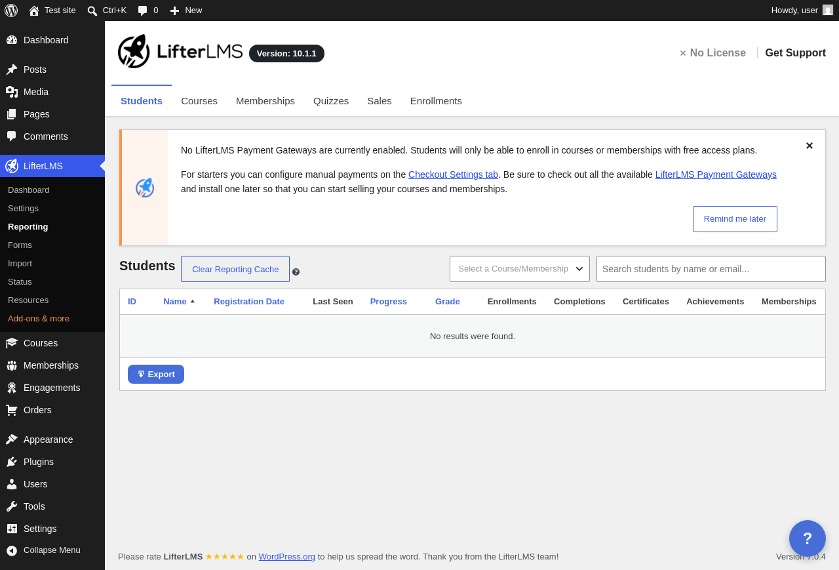Click the Plugins plug icon
Screen dimensions: 839x570
[x=12, y=462]
